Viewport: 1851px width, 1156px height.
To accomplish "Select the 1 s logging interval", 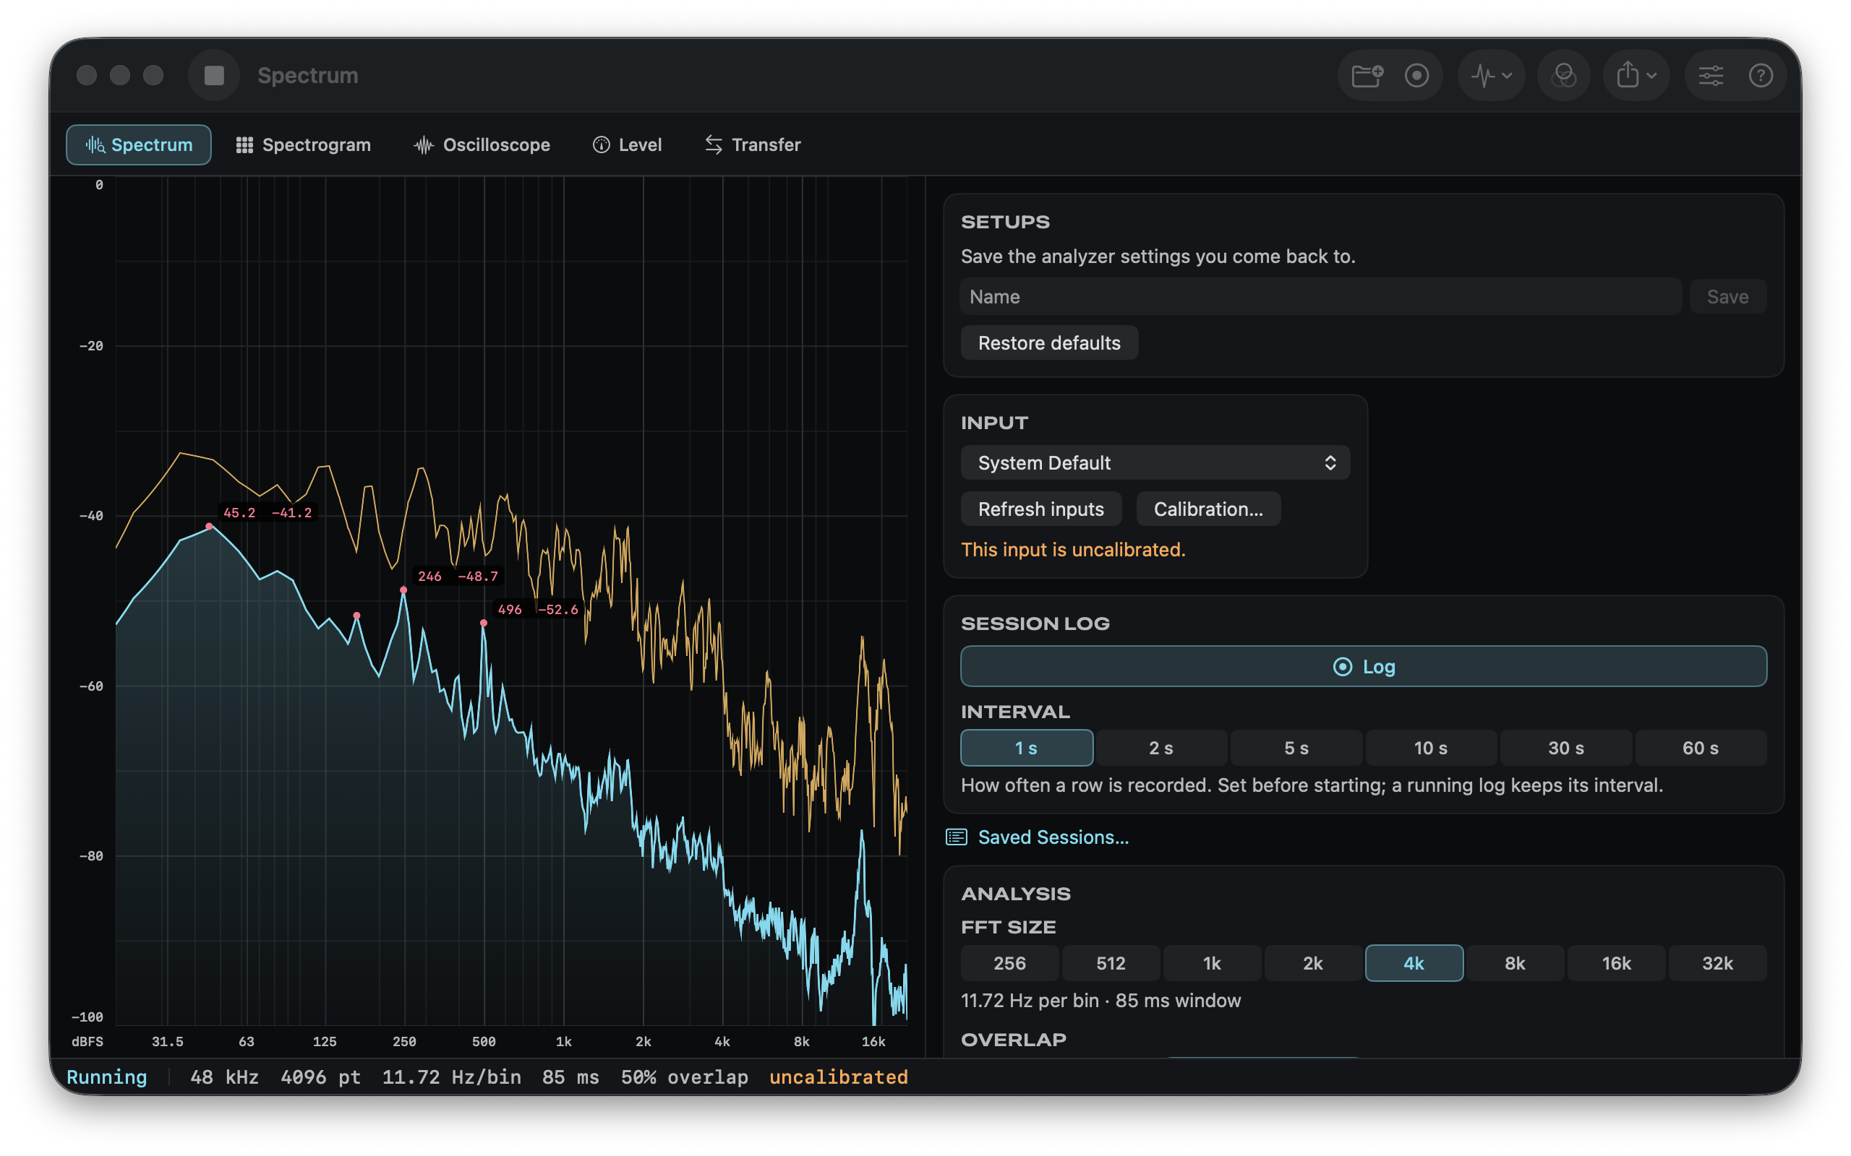I will [x=1027, y=748].
